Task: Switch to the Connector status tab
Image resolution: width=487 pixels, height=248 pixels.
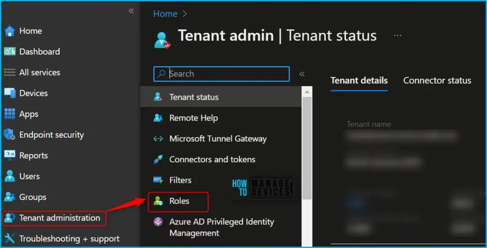Action: tap(437, 81)
